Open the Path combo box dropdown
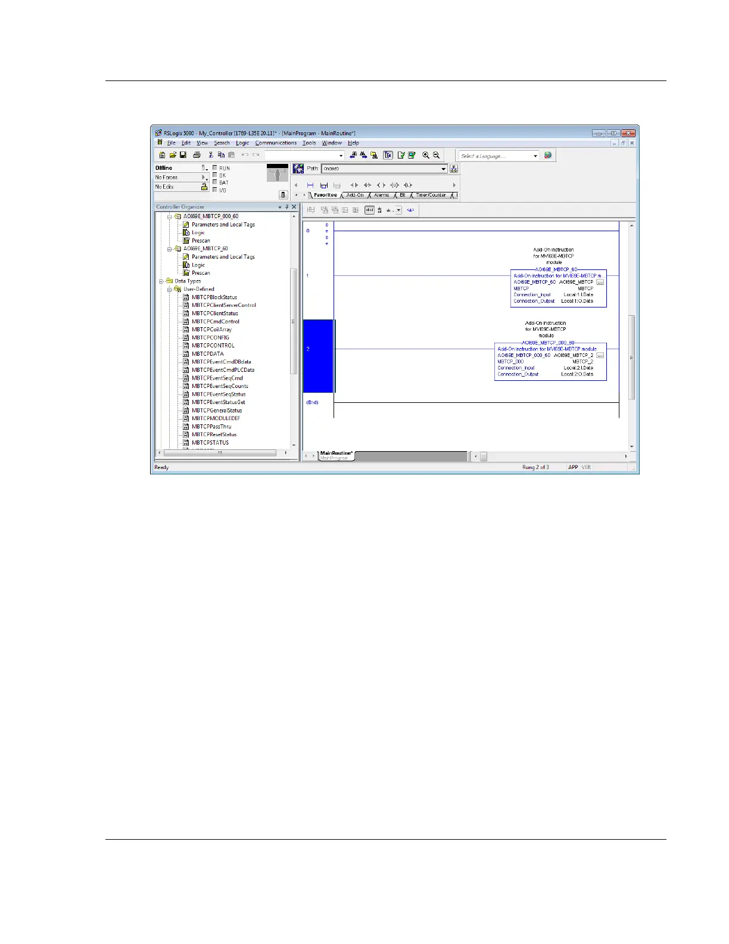The height and width of the screenshot is (944, 729). 443,169
